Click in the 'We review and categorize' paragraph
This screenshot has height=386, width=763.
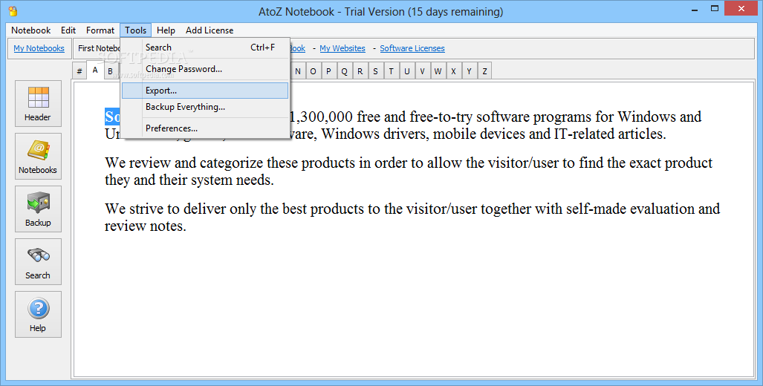click(409, 171)
